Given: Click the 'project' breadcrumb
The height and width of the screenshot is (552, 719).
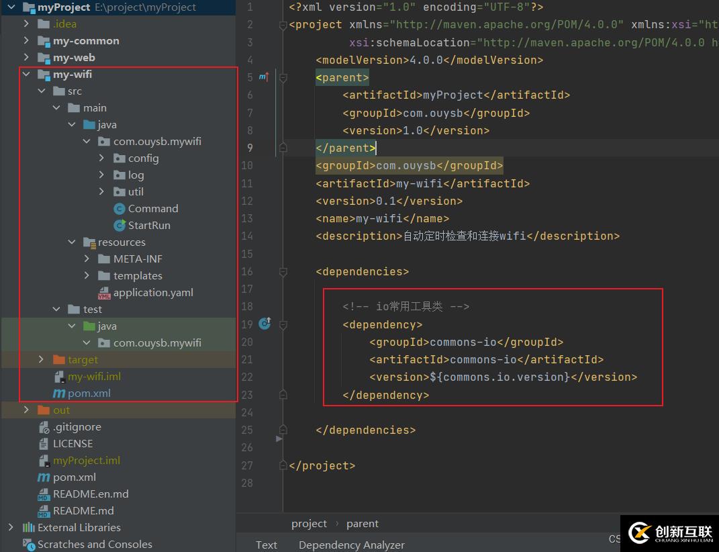Looking at the screenshot, I should tap(309, 524).
